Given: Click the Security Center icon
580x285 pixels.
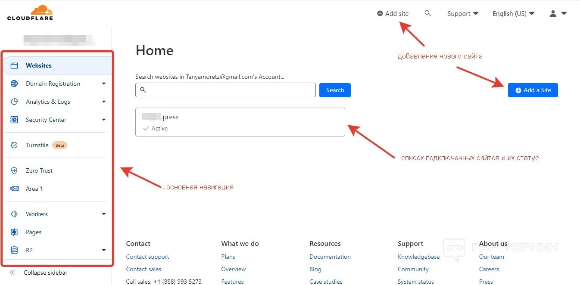Looking at the screenshot, I should 14,120.
